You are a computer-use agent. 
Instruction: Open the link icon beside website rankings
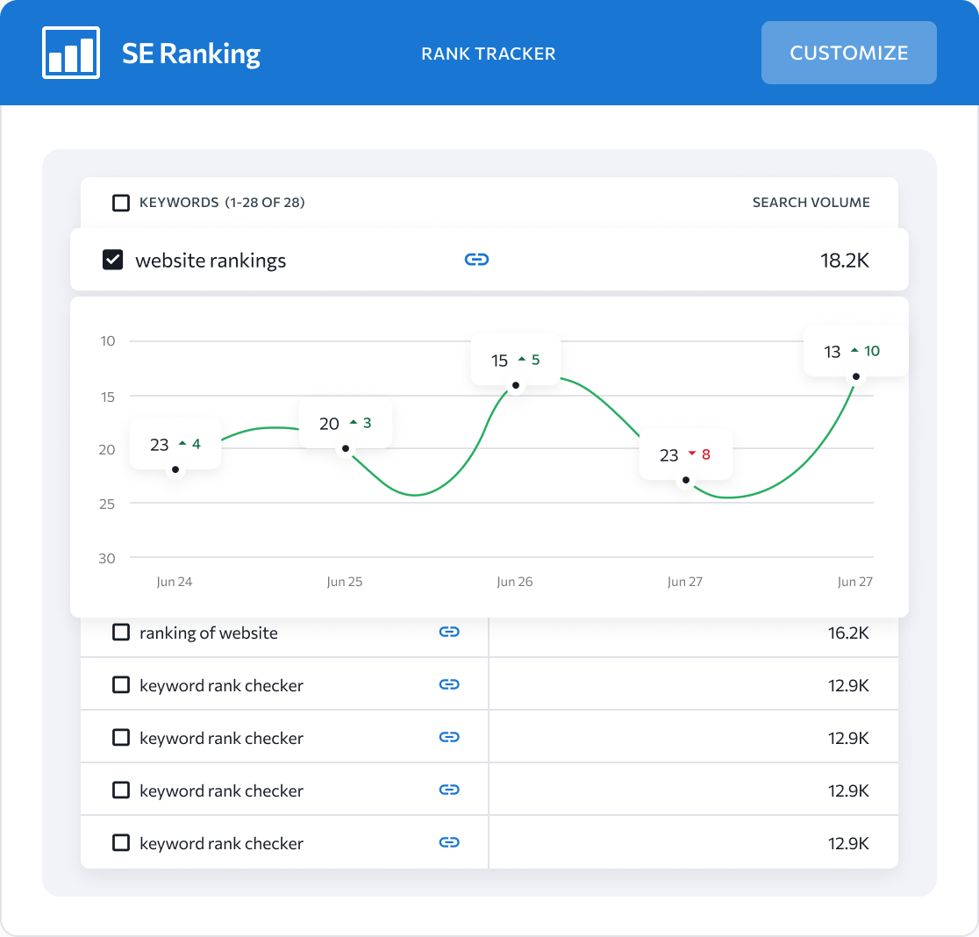tap(477, 260)
